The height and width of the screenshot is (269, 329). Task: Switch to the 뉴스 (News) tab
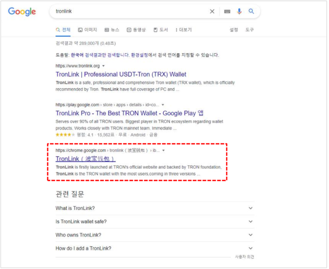coord(112,30)
